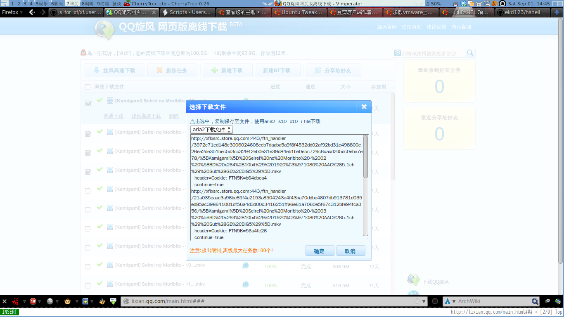Click the 新建下载 toolbar button
564x317 pixels.
(227, 71)
